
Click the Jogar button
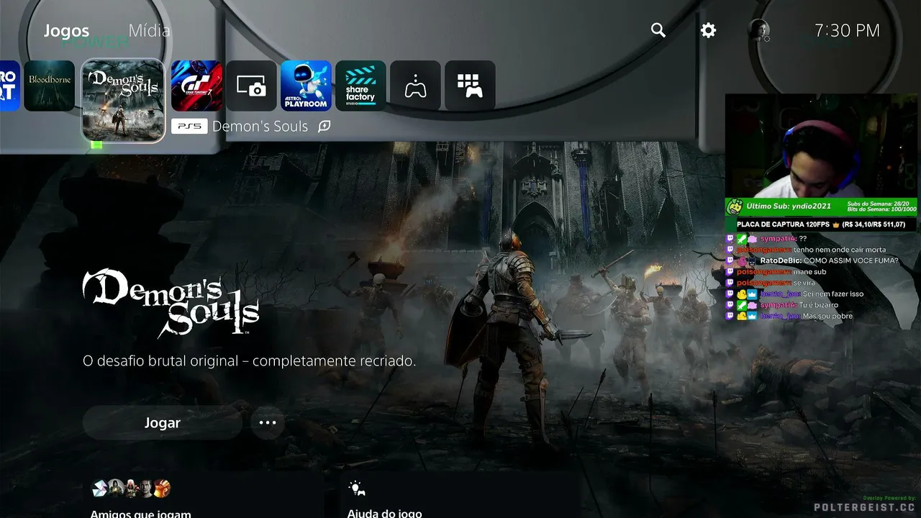[163, 423]
